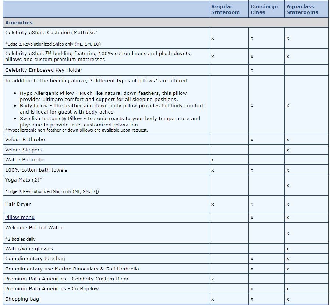Click the '*2 bottles daily' footnote
Viewport: 330px width, 305px height.
tap(20, 239)
